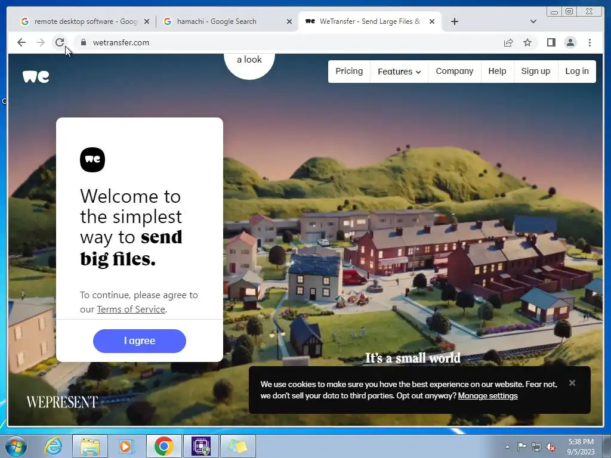Click Sign up in the navigation
This screenshot has height=458, width=611.
(x=536, y=72)
